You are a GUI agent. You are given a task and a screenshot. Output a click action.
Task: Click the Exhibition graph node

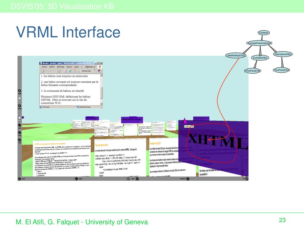(x=264, y=33)
